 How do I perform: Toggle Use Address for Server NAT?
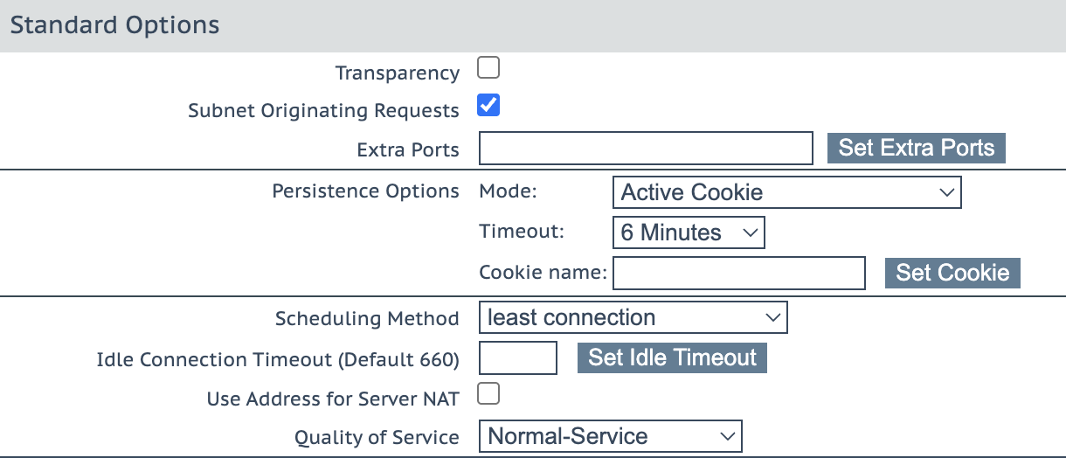pyautogui.click(x=488, y=394)
